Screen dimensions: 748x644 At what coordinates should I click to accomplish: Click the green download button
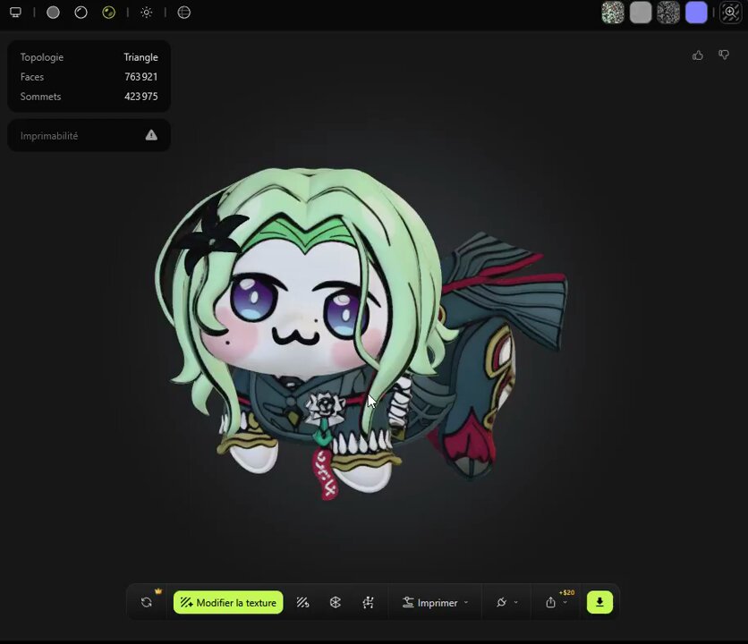(599, 603)
